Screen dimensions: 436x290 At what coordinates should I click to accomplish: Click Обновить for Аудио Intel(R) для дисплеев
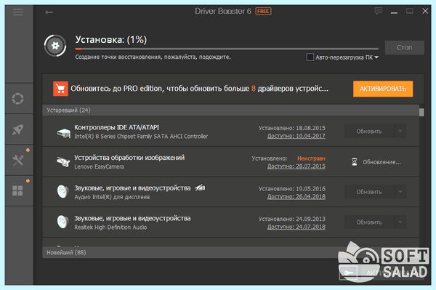pos(369,192)
